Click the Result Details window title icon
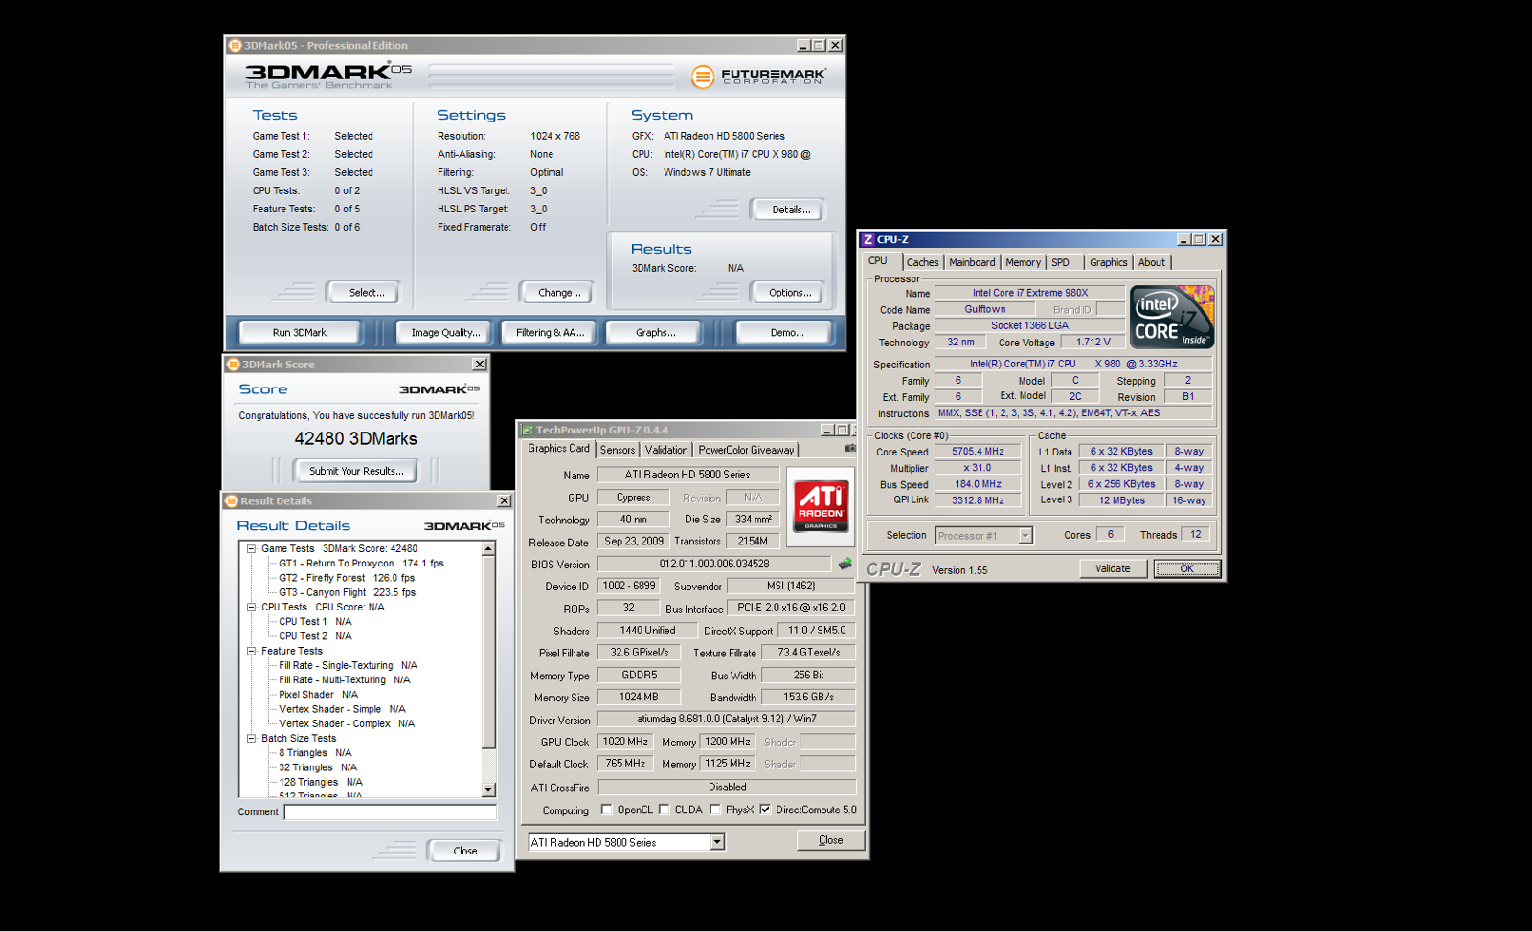Screen dimensions: 1532x932 click(x=231, y=500)
